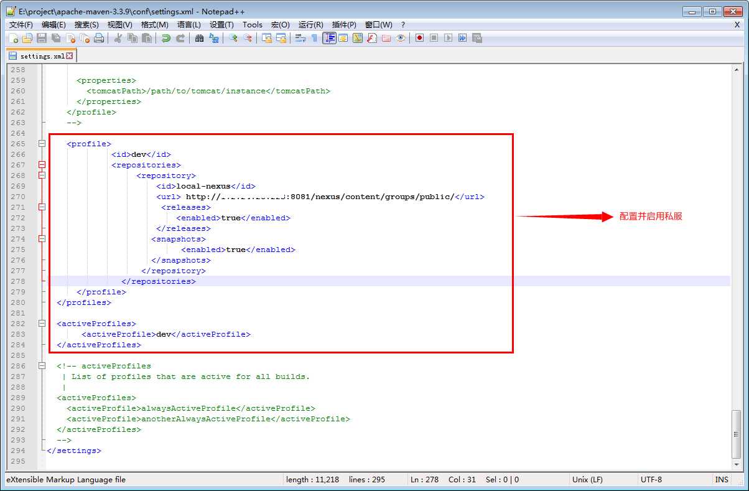Open the 宏(O) menu

[281, 24]
